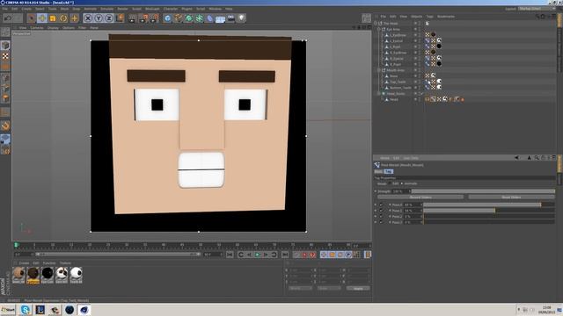Open Render Settings icon

(x=154, y=18)
